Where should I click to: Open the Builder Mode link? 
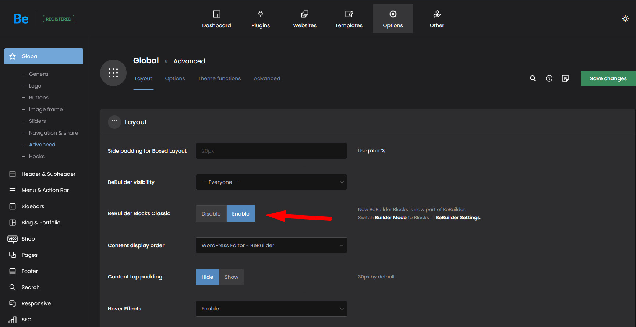coord(391,218)
